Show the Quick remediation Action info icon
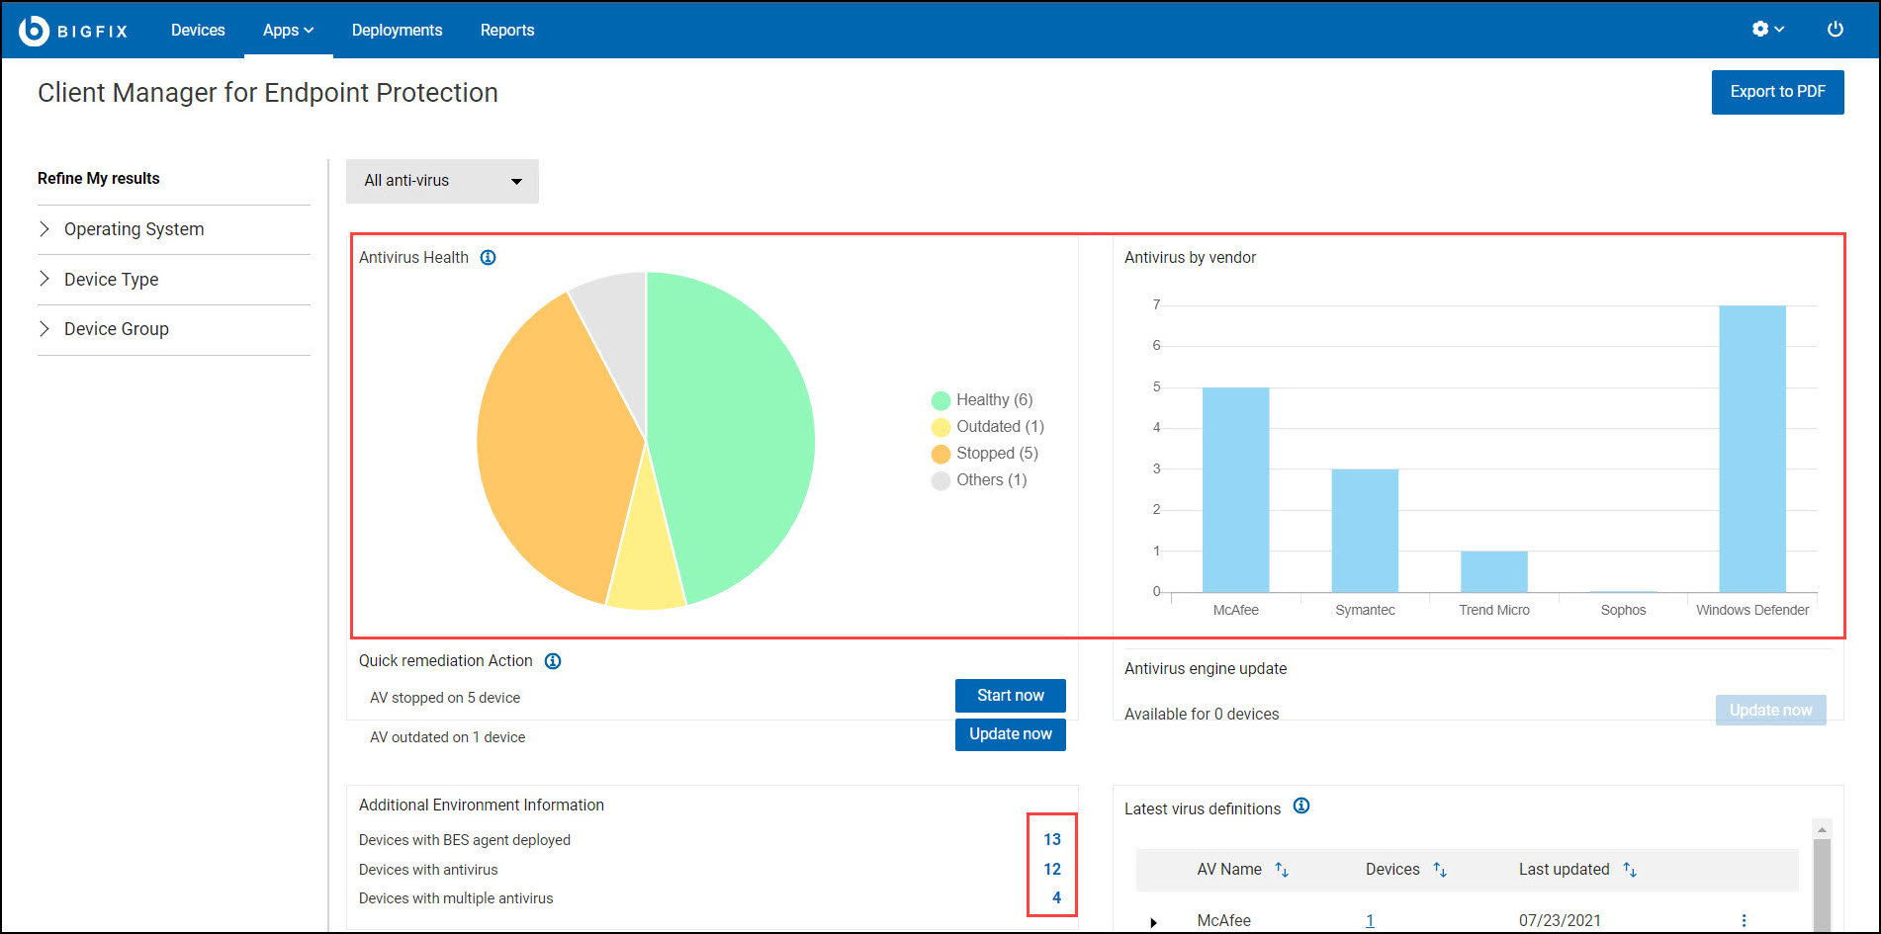The height and width of the screenshot is (934, 1881). pos(553,661)
